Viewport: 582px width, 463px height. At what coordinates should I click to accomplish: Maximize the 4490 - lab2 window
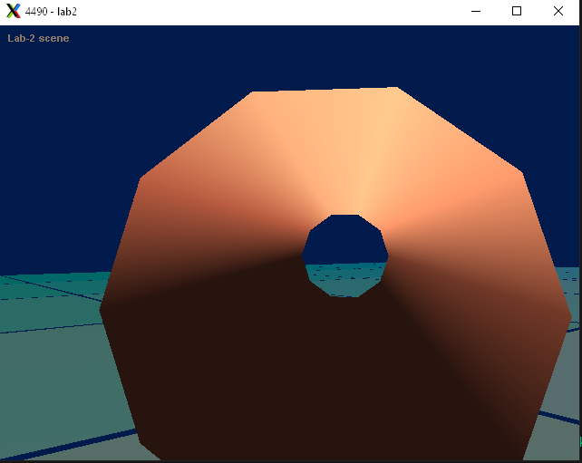[x=517, y=11]
